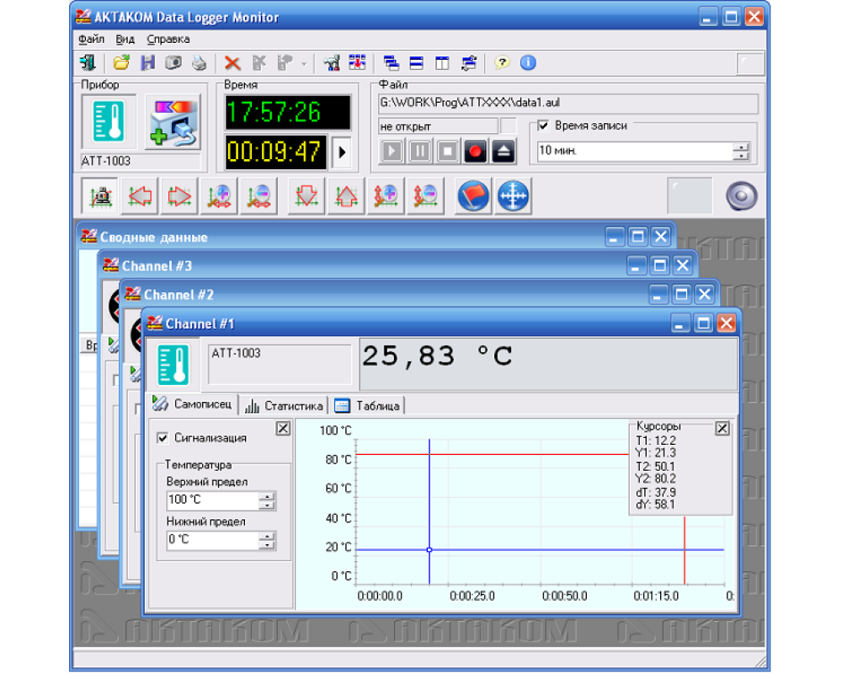The width and height of the screenshot is (842, 674).
Task: Expand the arrow beside the elapsed timer
Action: click(x=342, y=152)
